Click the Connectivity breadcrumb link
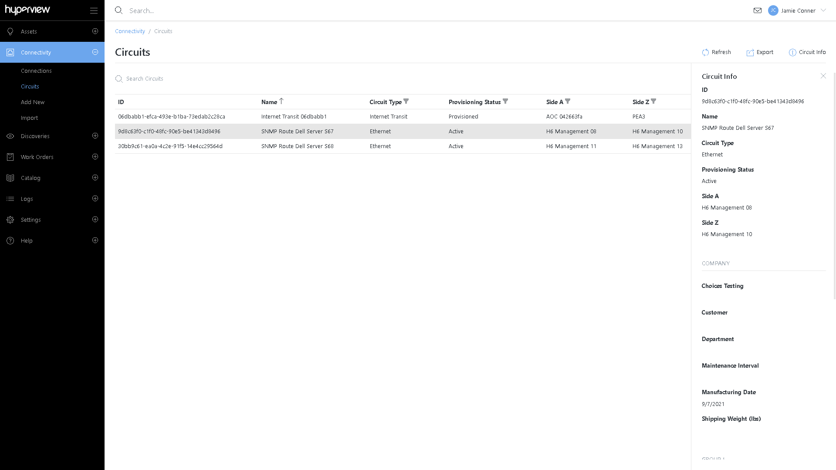 [x=130, y=31]
